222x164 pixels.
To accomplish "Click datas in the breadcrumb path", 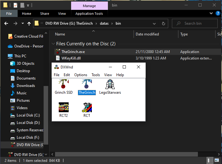I will [x=104, y=23].
